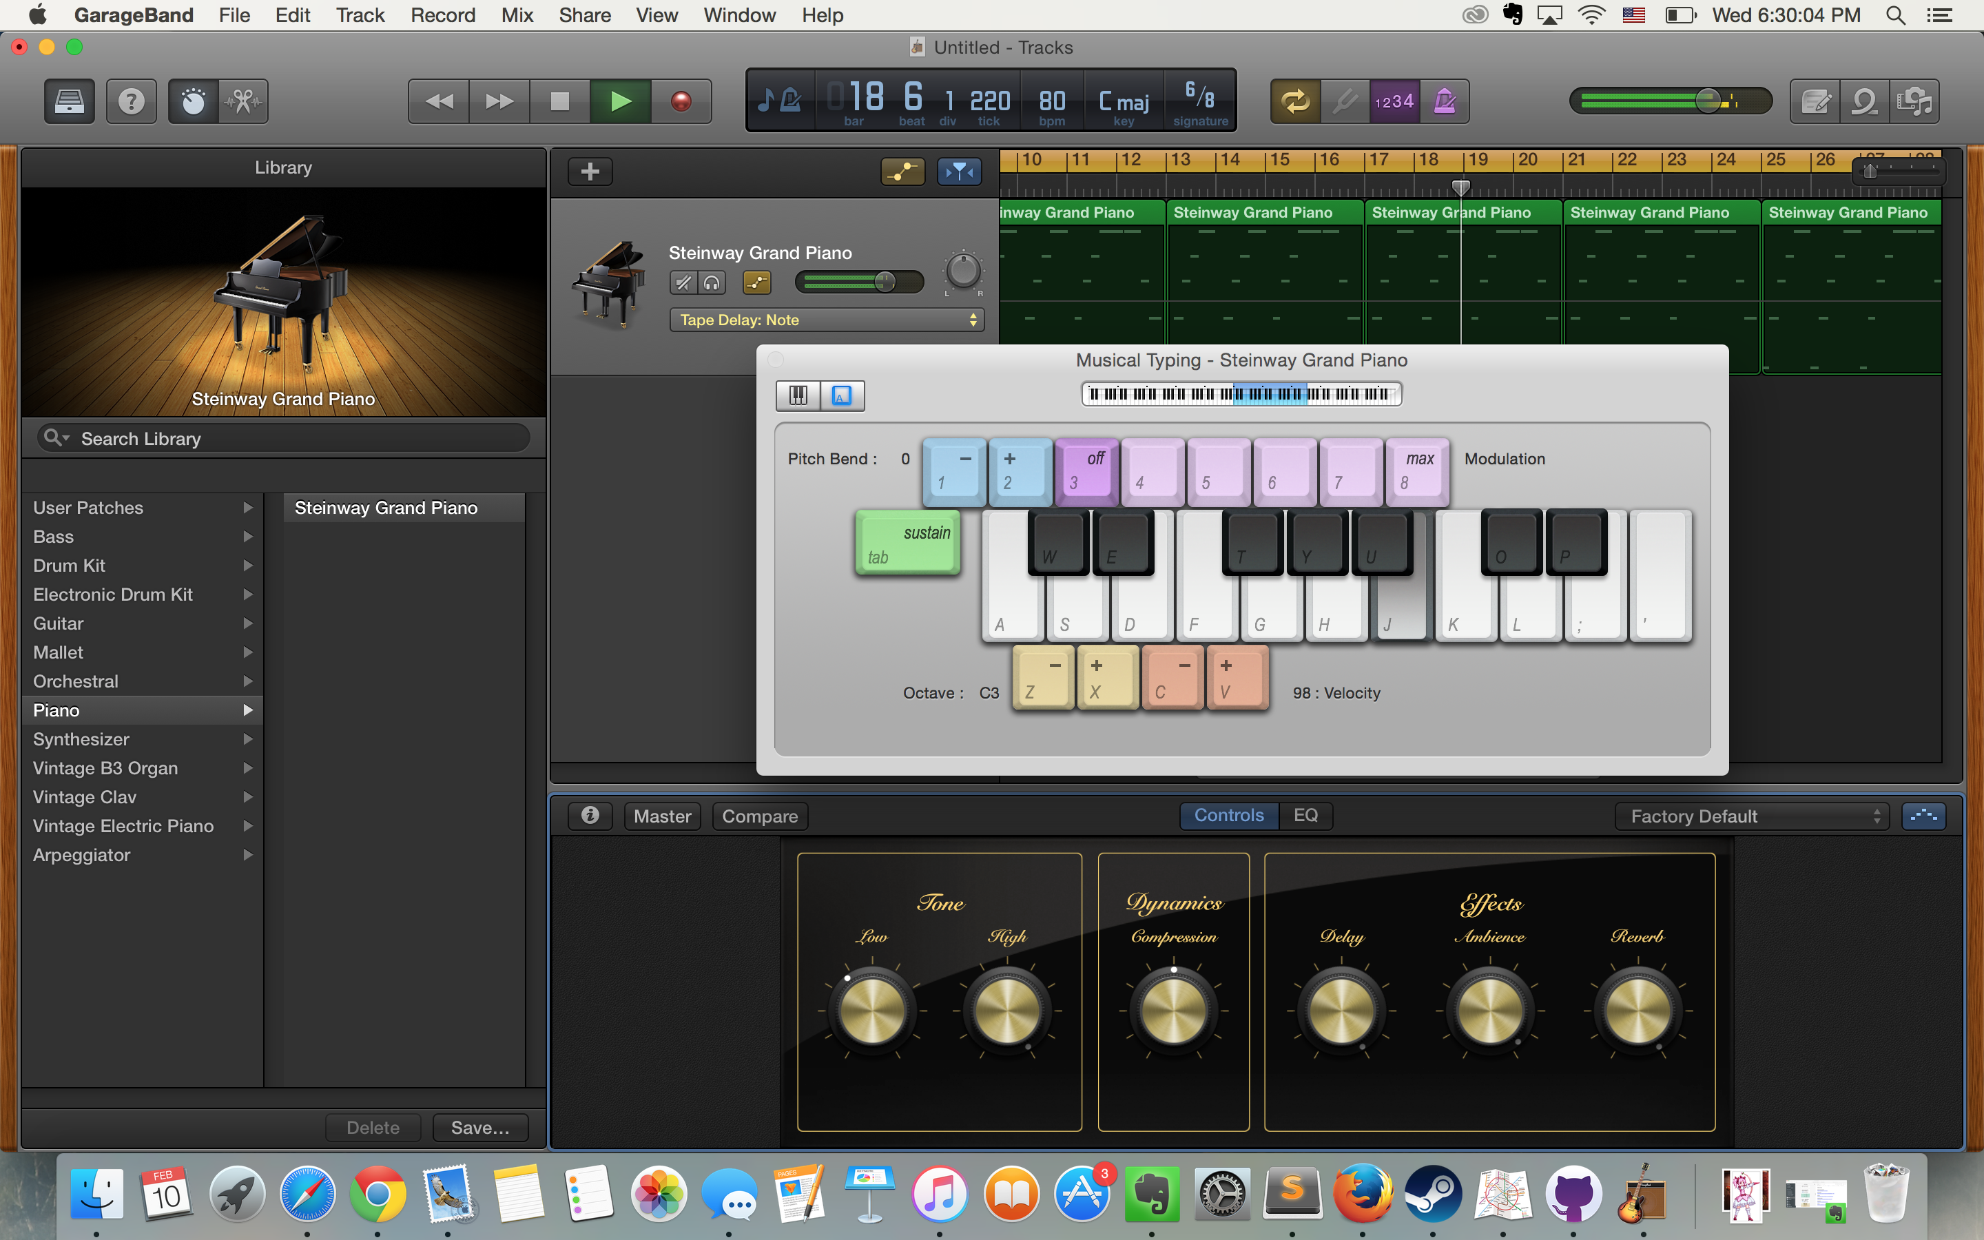Screen dimensions: 1984x1240
Task: Click the pitch bend plus key 2
Action: click(1021, 472)
